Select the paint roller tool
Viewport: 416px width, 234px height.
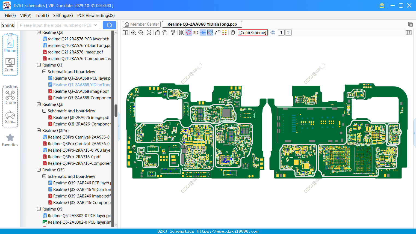pos(173,33)
